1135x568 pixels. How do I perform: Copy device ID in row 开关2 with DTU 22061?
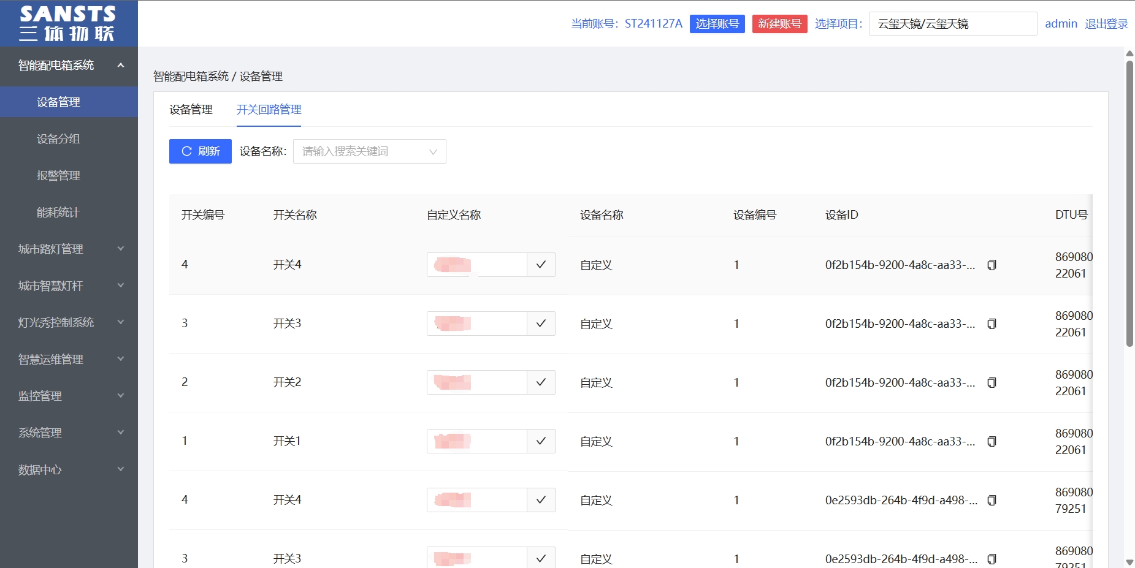pos(992,382)
